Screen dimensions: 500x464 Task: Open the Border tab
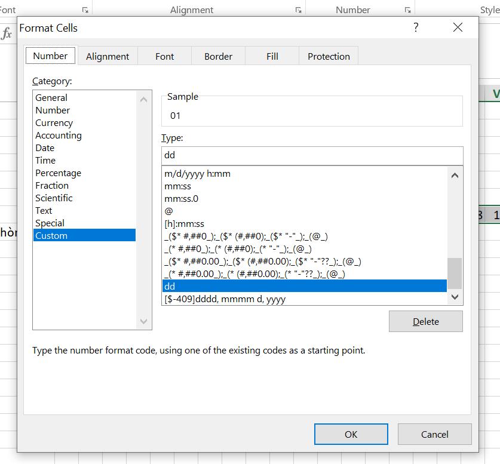pos(218,56)
